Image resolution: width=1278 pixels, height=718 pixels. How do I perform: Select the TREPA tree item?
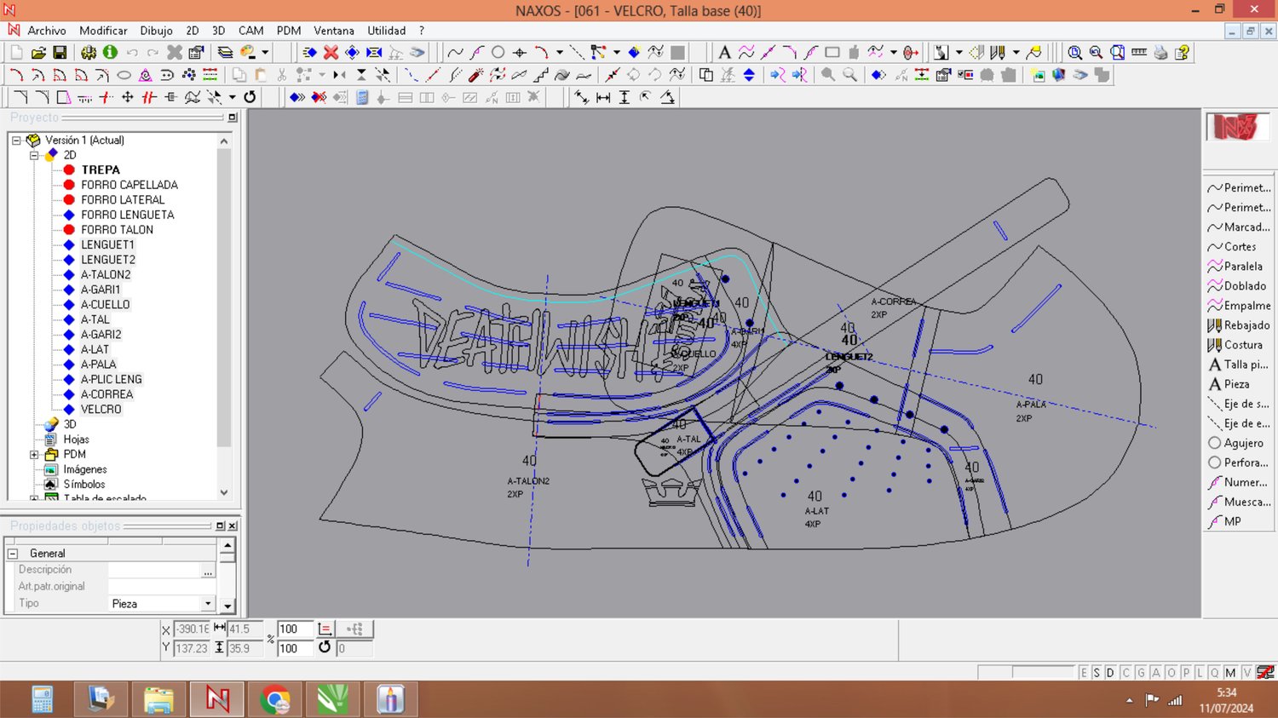point(101,170)
